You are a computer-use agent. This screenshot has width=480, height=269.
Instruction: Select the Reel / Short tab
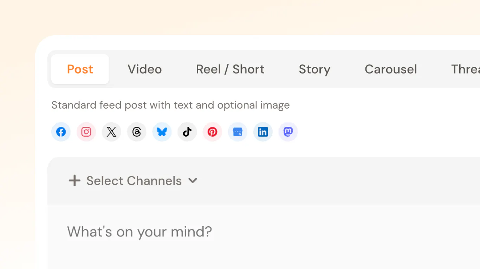pos(230,69)
